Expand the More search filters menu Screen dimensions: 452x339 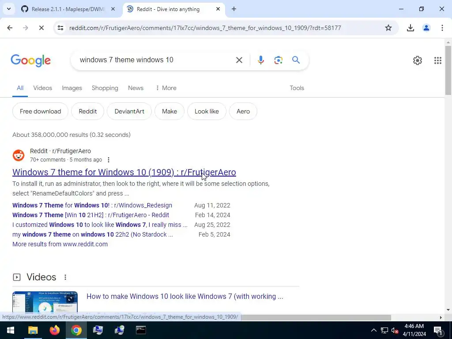click(x=166, y=88)
